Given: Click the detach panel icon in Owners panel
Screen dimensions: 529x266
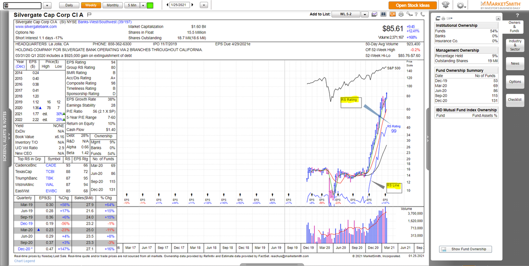Looking at the screenshot, I should click(437, 18).
